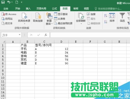The image size is (130, 99).
Task: Switch to the 插入 ribbon tab
Action: (28, 9)
